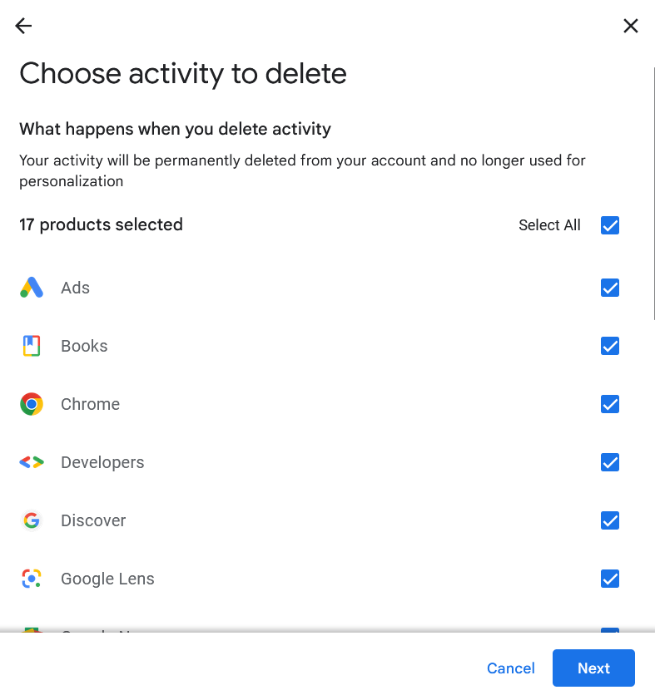
Task: Uncheck the Developers activity checkbox
Action: click(610, 462)
